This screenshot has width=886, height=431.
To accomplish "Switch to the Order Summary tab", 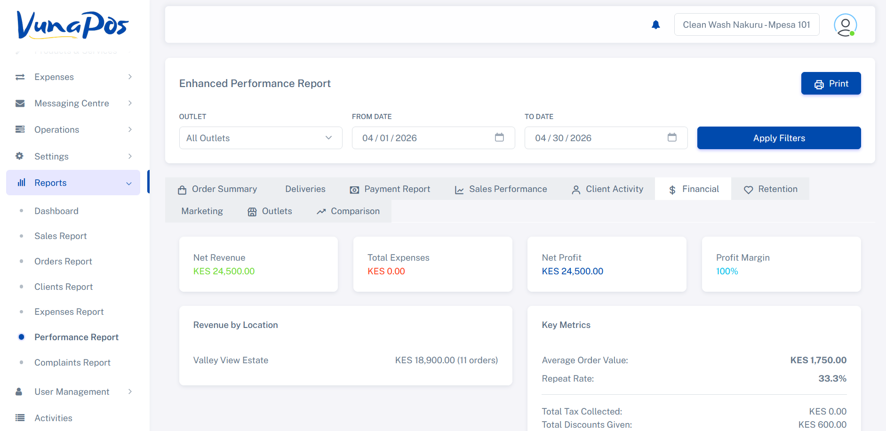I will (x=217, y=189).
